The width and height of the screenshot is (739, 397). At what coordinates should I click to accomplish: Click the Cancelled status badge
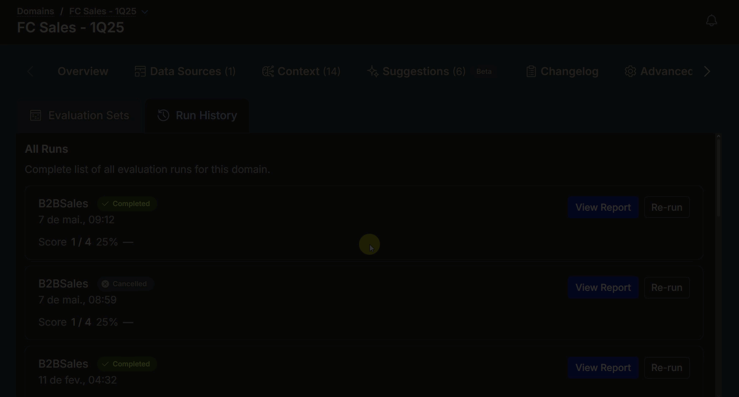pos(125,284)
